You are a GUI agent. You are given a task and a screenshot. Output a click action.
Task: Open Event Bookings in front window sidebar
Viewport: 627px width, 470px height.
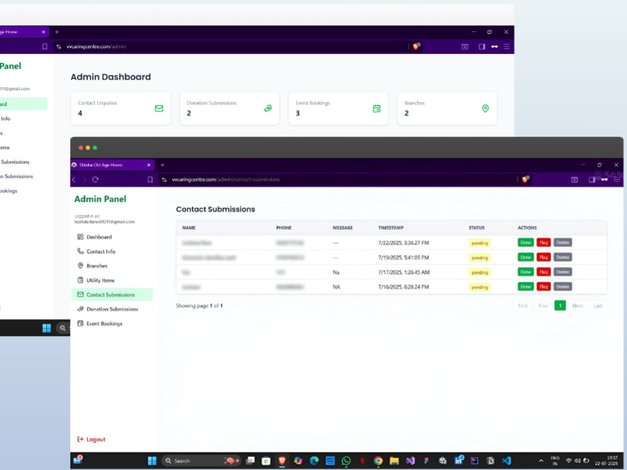tap(100, 323)
